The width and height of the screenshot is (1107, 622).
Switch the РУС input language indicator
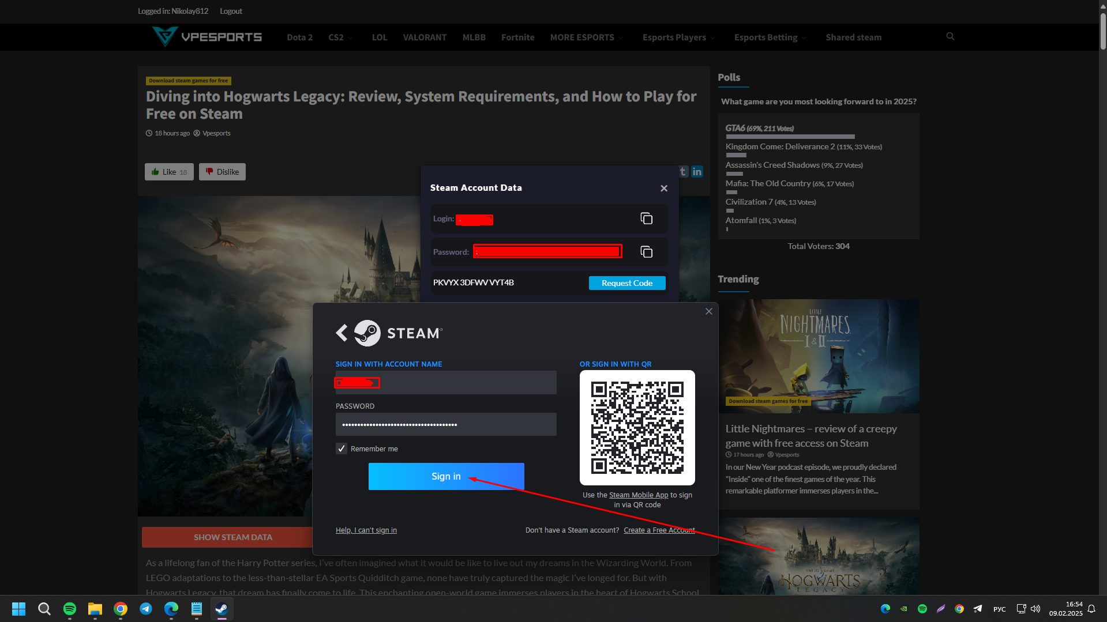[x=1000, y=609]
